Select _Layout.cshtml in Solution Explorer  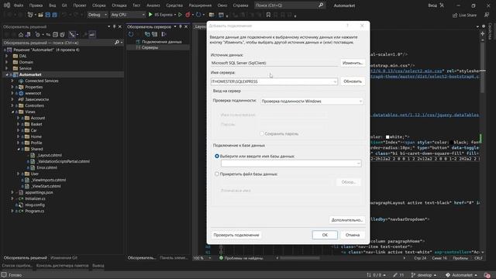point(50,155)
